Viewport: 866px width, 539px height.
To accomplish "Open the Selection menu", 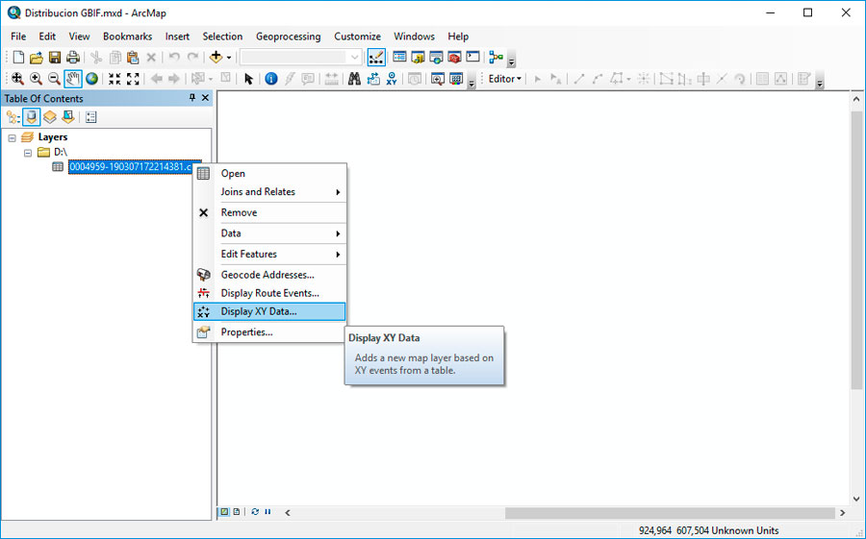I will pyautogui.click(x=222, y=37).
